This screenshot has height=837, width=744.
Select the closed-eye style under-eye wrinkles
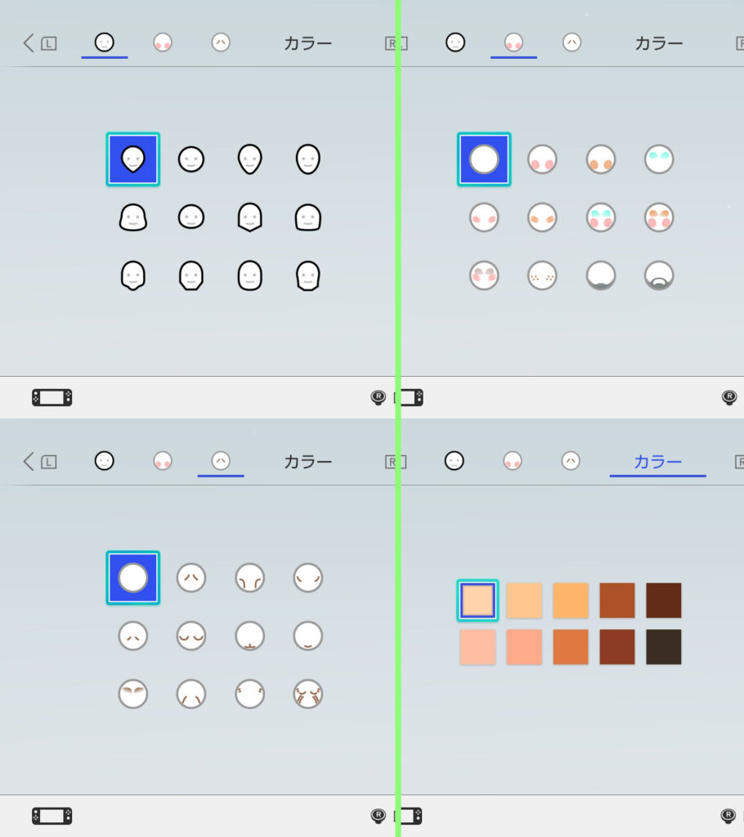click(191, 636)
